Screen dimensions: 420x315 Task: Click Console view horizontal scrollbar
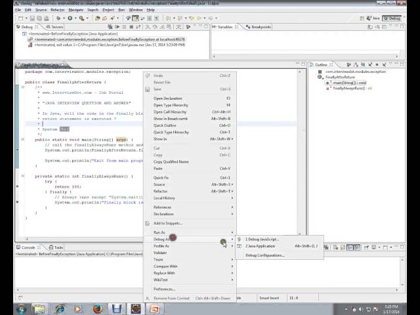coord(207,290)
